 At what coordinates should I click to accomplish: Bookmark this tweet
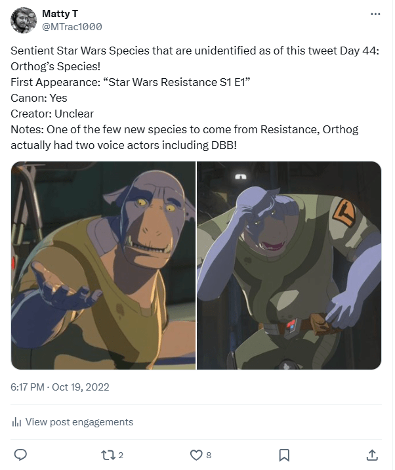tap(284, 454)
